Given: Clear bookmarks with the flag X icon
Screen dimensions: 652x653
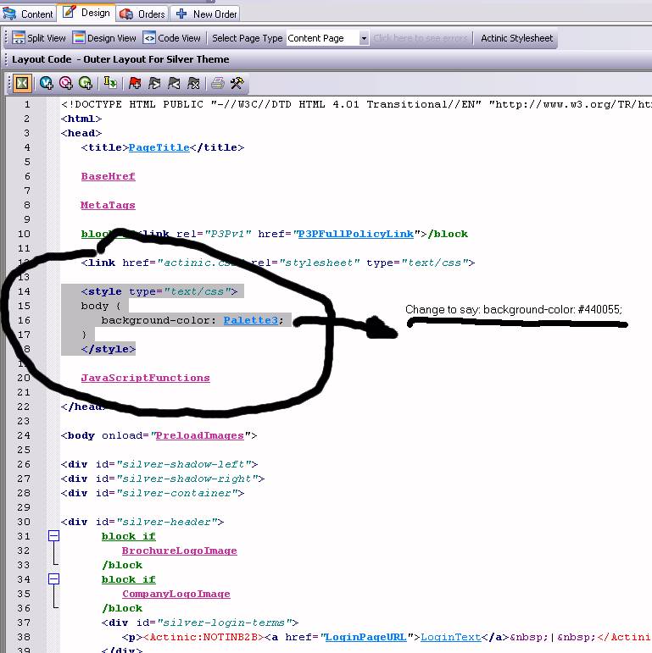Looking at the screenshot, I should [x=193, y=83].
